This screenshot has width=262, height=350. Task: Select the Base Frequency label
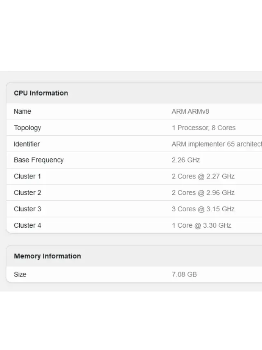[x=38, y=160]
